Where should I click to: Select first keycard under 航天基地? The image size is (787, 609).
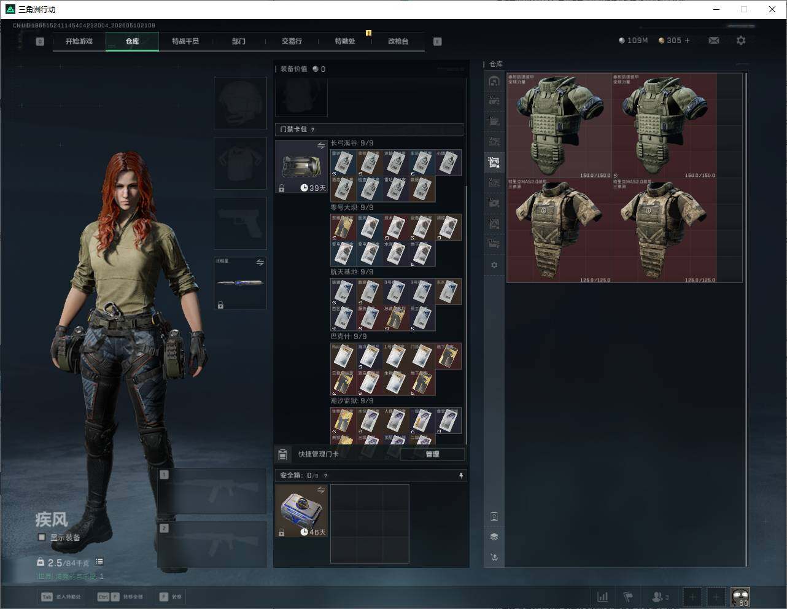344,292
